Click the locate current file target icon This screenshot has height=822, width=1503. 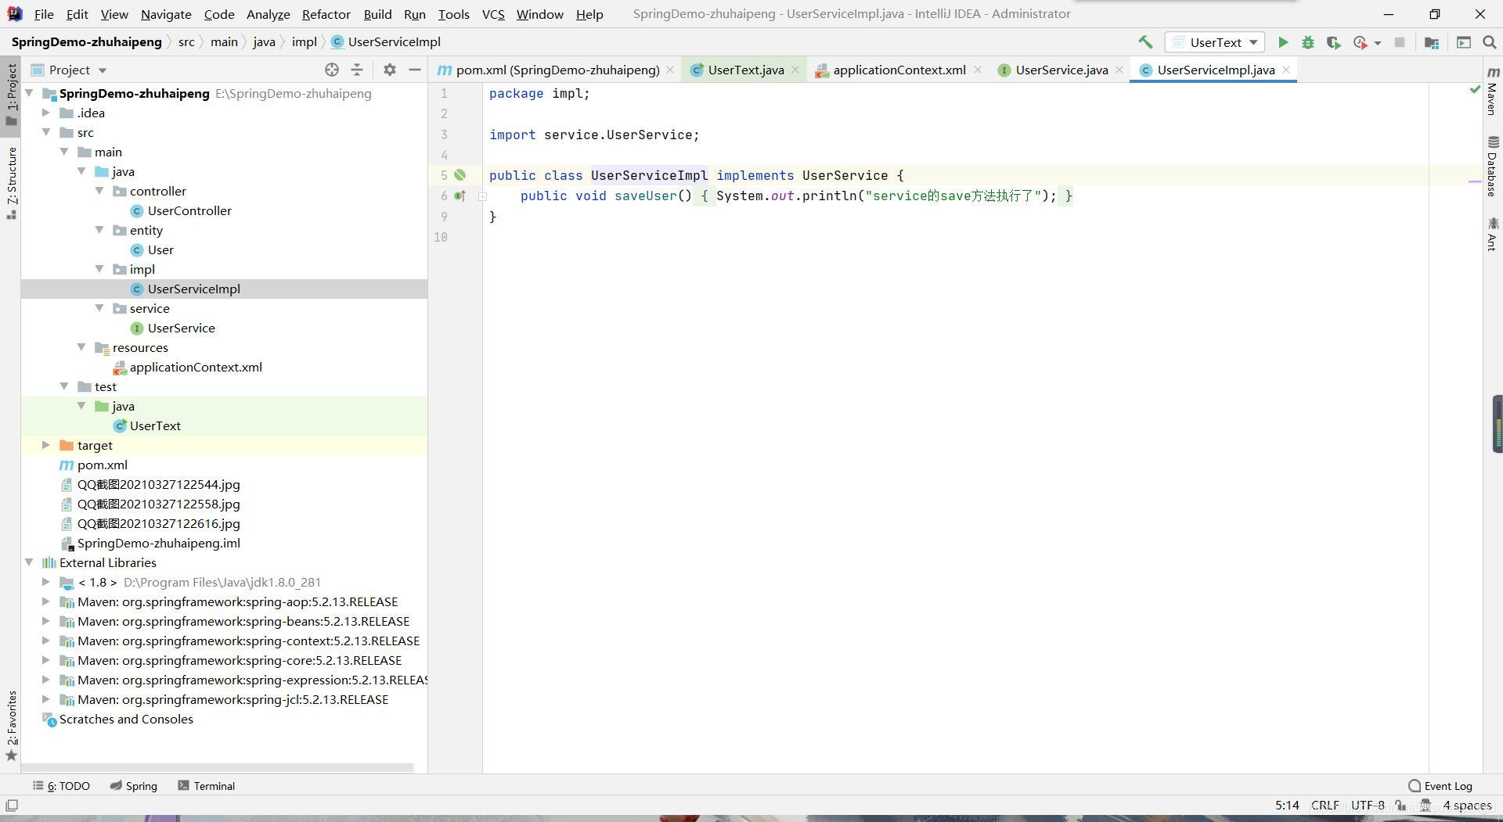point(332,70)
